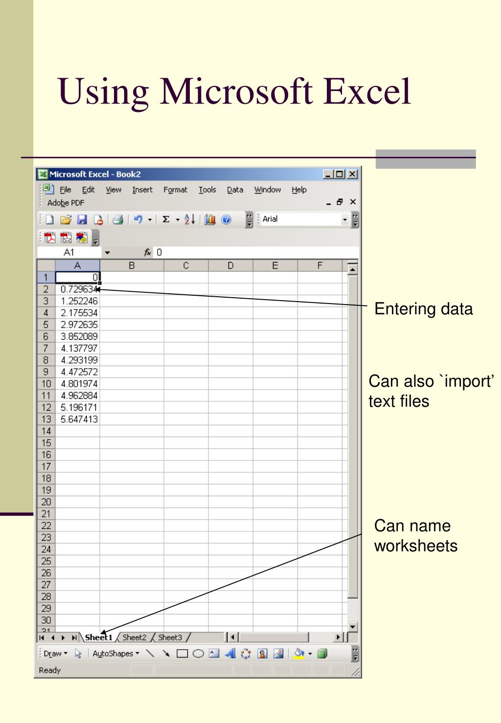Click the formula bar input
The image size is (501, 723).
click(256, 253)
